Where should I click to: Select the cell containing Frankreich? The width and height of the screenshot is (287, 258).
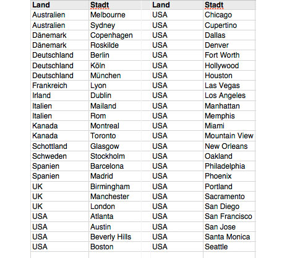[x=59, y=86]
